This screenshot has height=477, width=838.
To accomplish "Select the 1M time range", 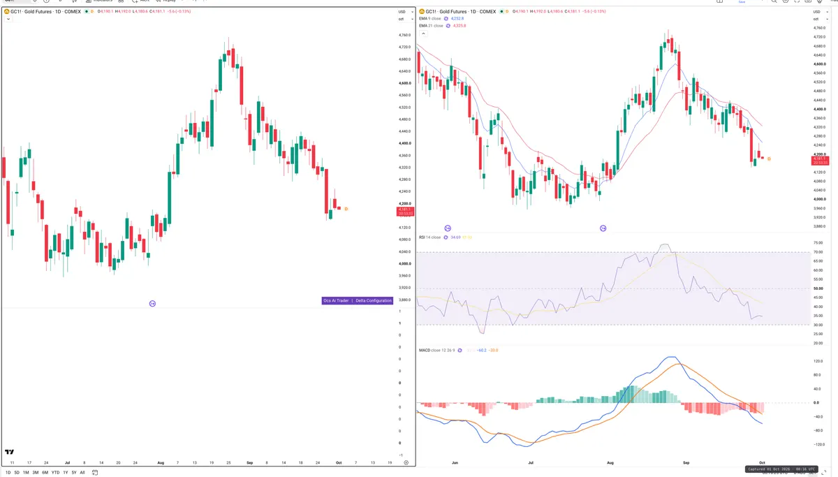I will 26,473.
